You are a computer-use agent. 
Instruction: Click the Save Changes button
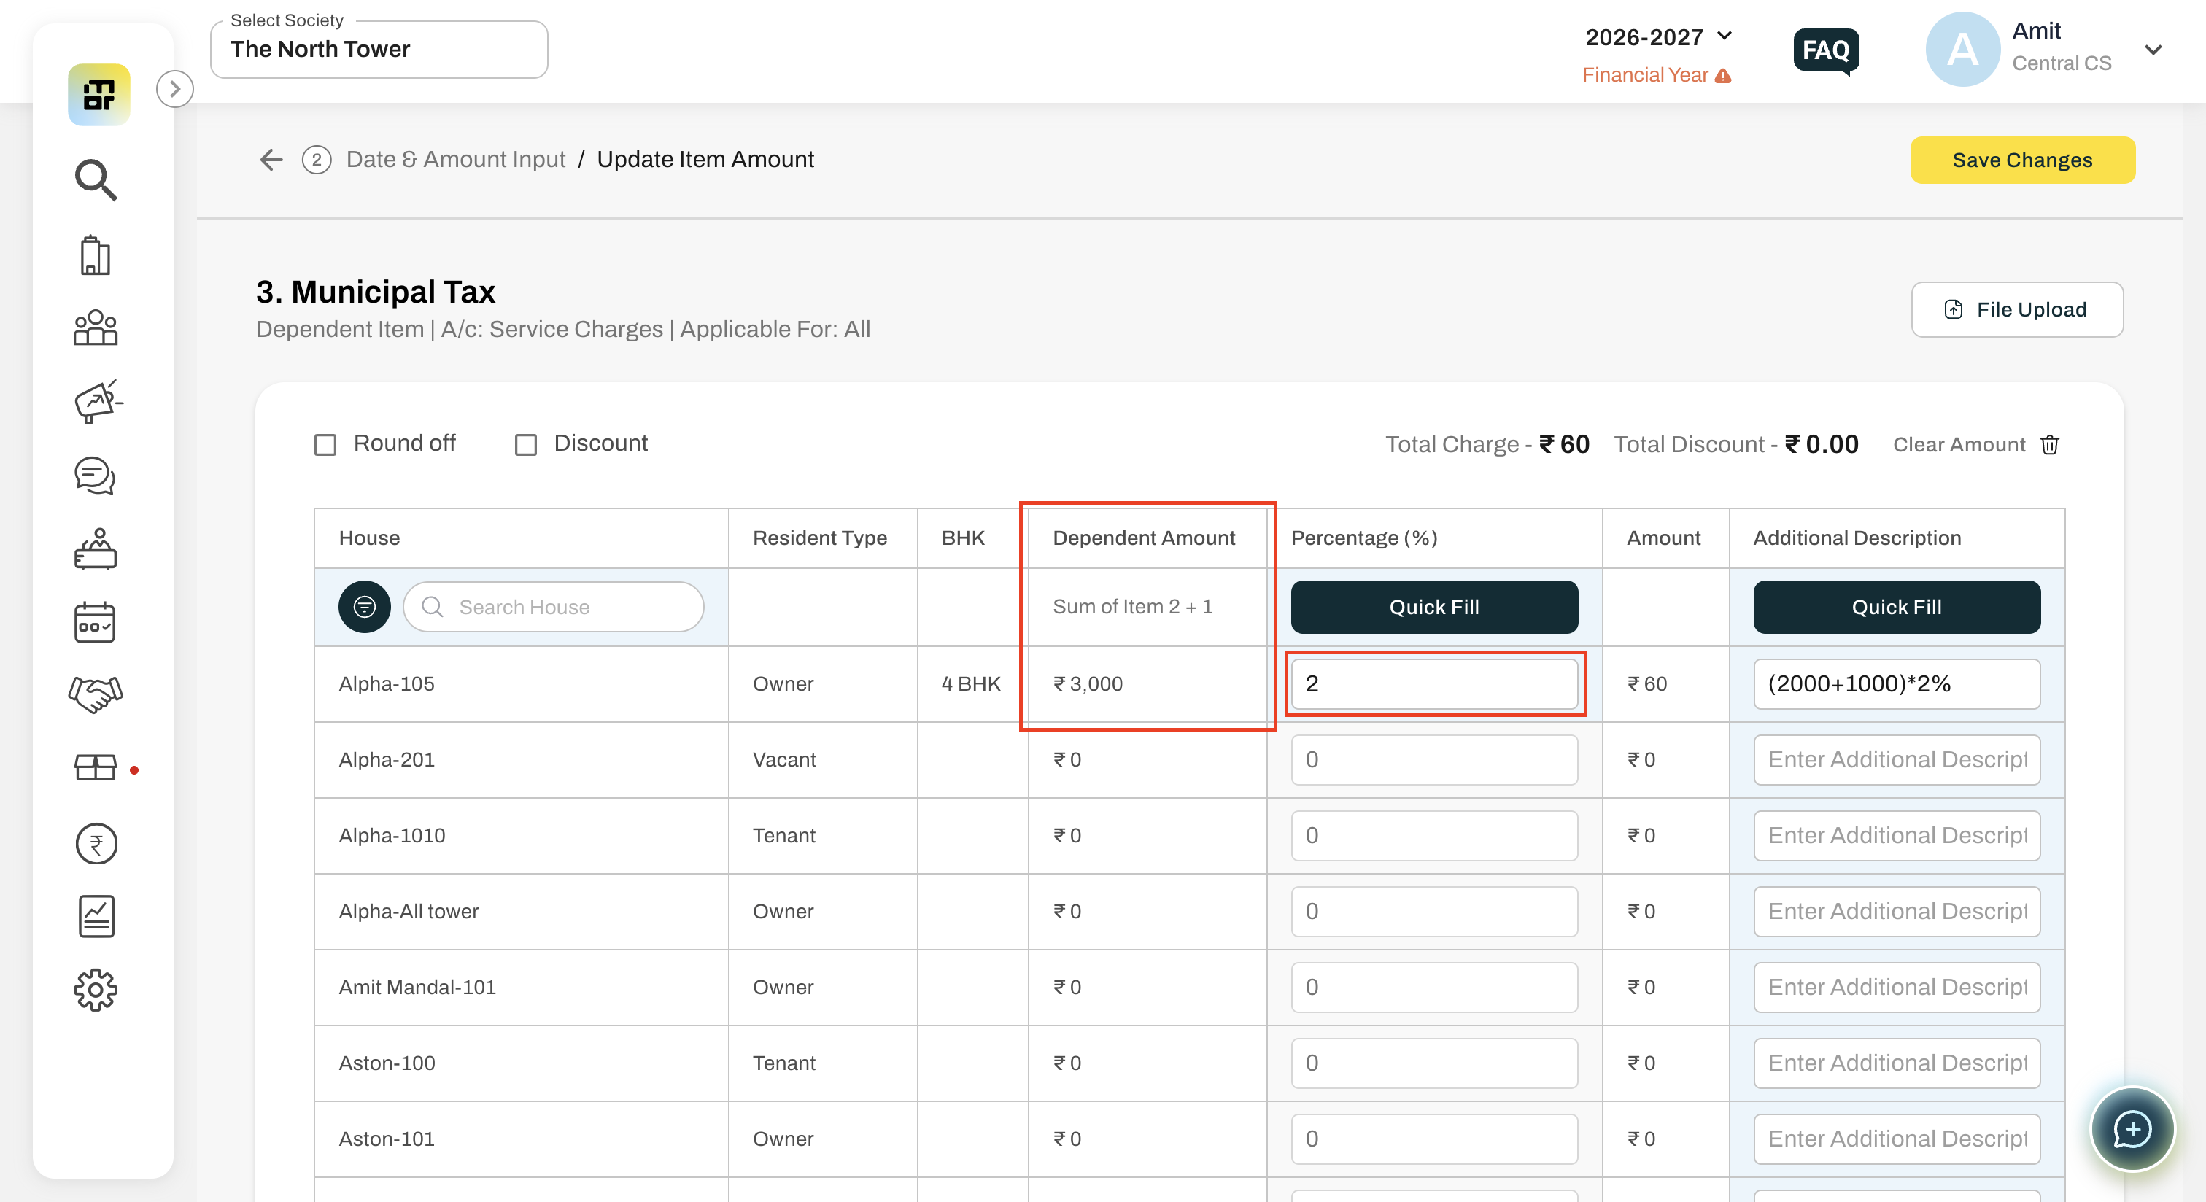point(2022,160)
